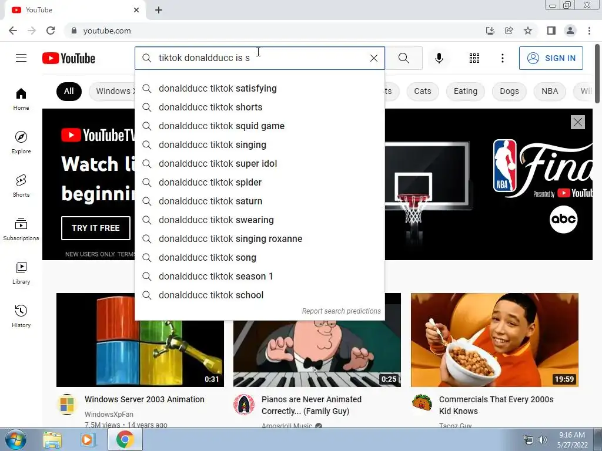Open Windows Start menu
Screen dimensions: 602x451
15,439
